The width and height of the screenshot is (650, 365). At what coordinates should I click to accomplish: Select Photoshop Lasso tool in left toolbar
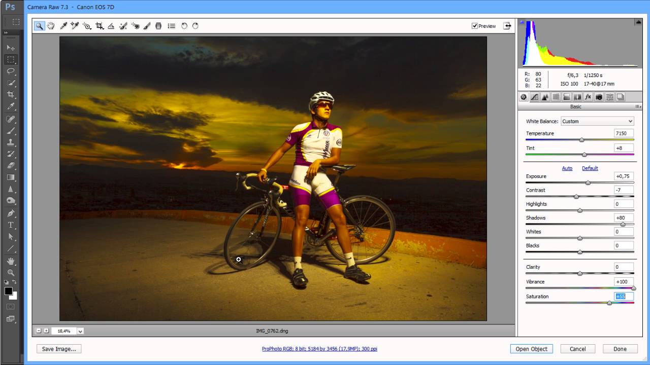[11, 71]
